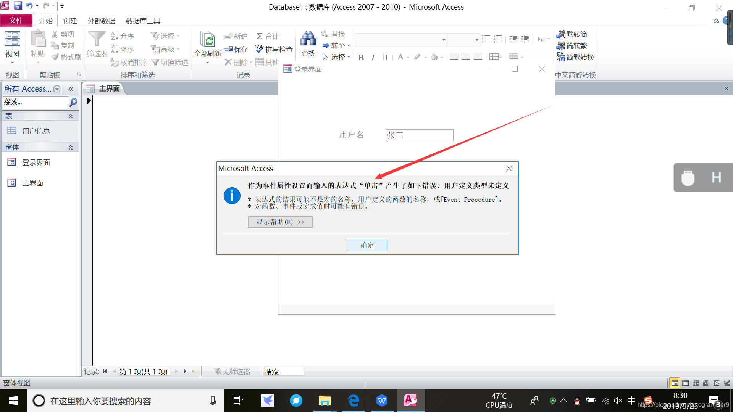Toggle Bold formatting button
The image size is (733, 412).
[361, 57]
